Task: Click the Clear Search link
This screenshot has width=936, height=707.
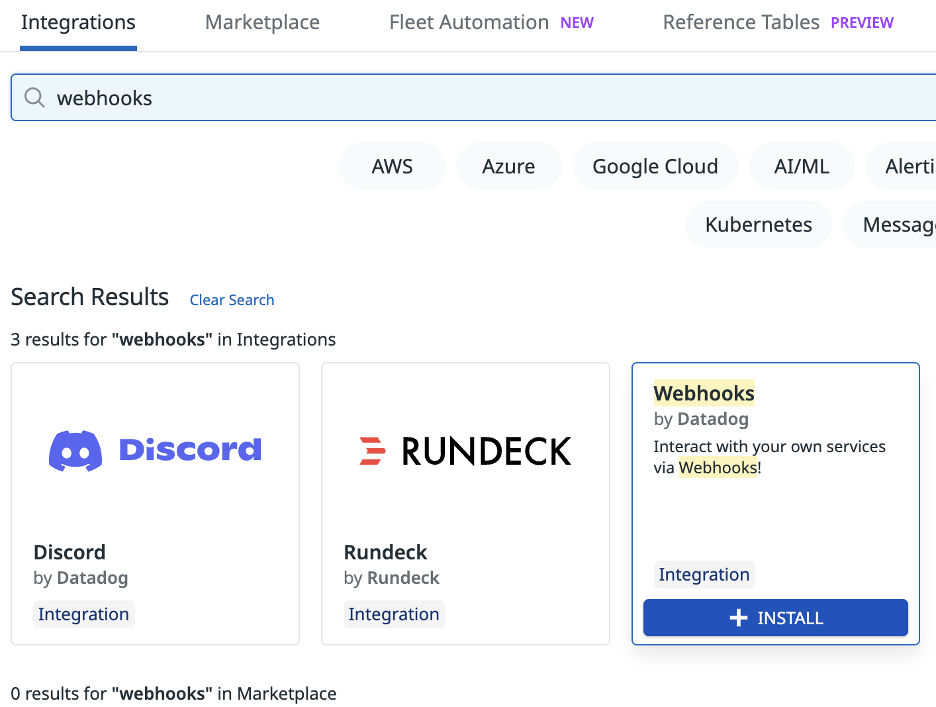Action: (232, 300)
